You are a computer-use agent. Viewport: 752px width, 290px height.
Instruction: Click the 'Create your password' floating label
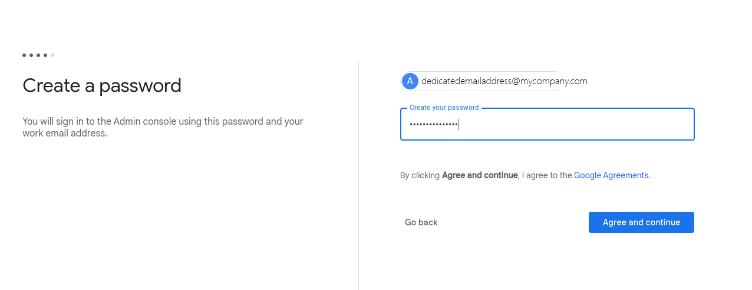point(444,108)
